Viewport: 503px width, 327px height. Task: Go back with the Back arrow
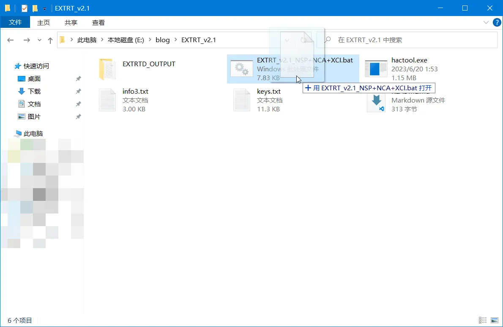click(x=11, y=40)
